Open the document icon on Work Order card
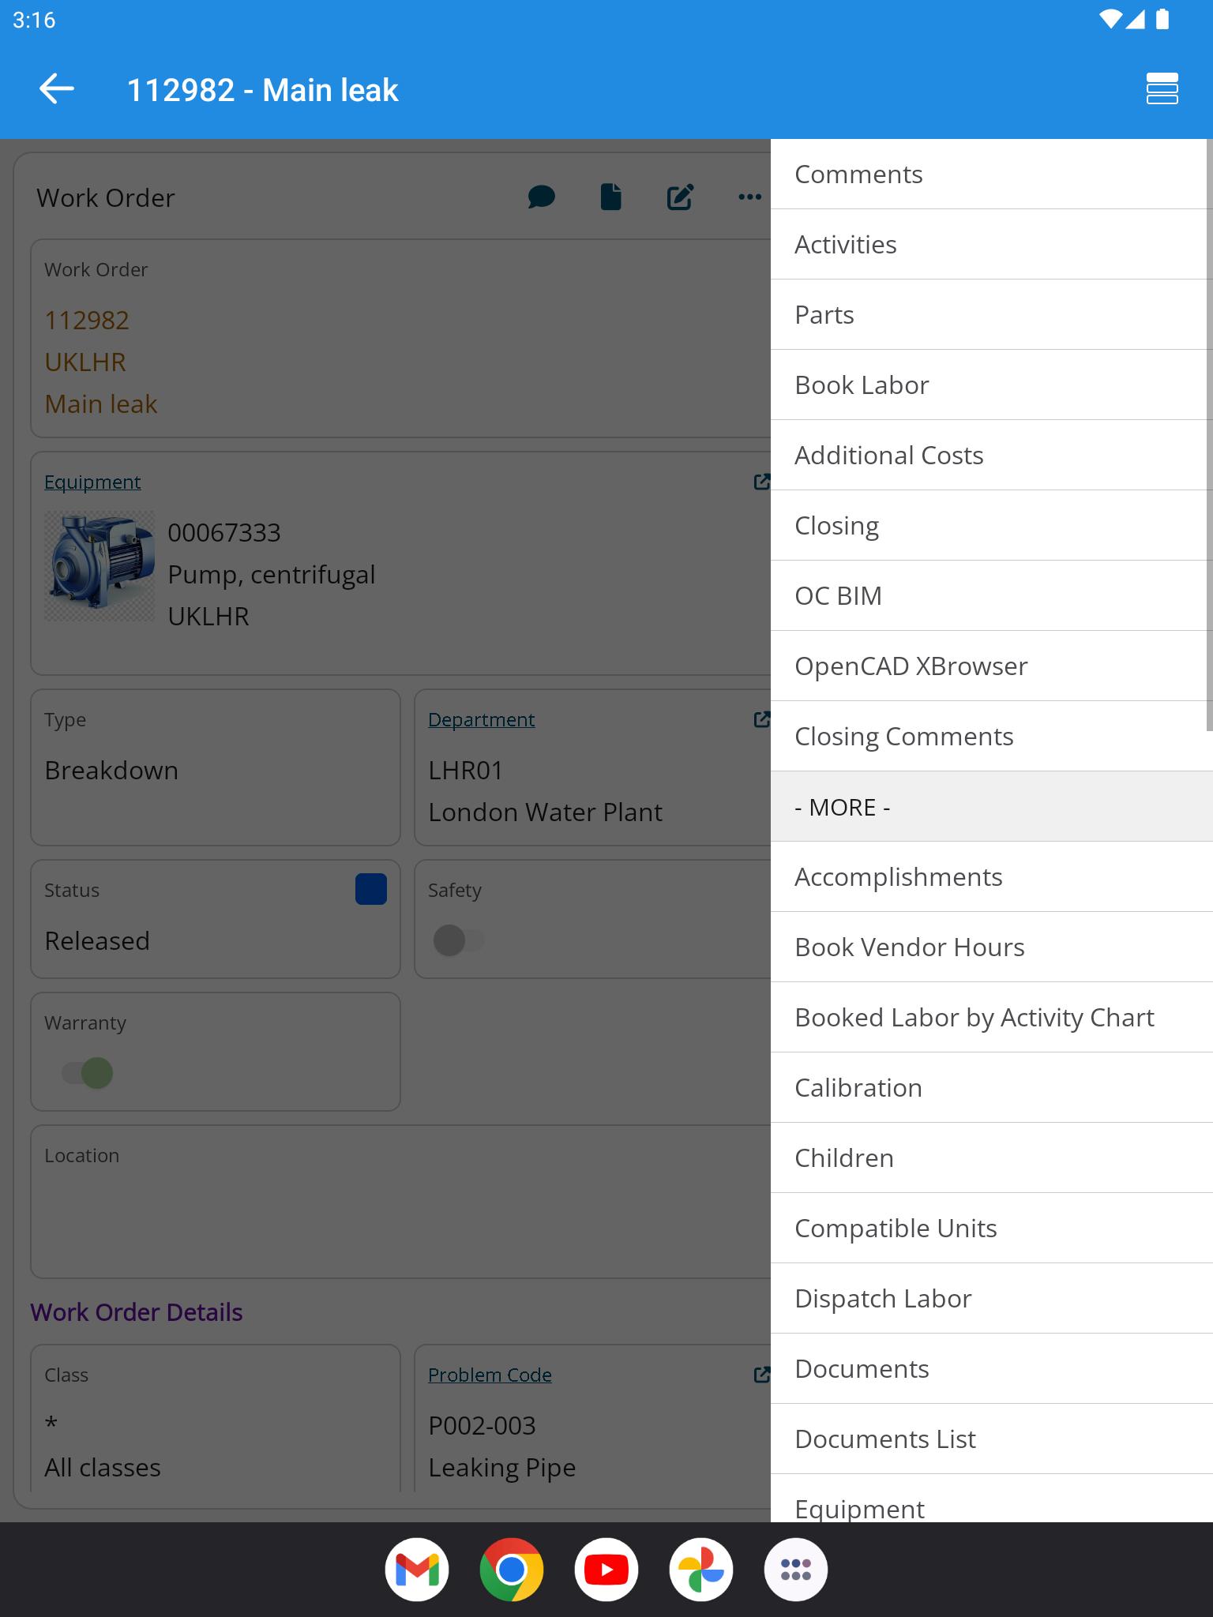 coord(610,197)
